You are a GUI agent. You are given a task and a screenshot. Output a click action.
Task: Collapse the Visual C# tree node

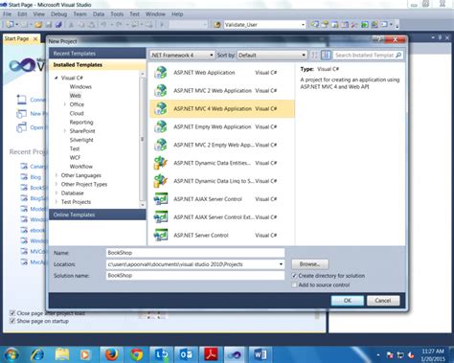point(57,78)
